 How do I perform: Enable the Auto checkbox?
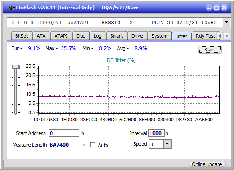coord(93,145)
